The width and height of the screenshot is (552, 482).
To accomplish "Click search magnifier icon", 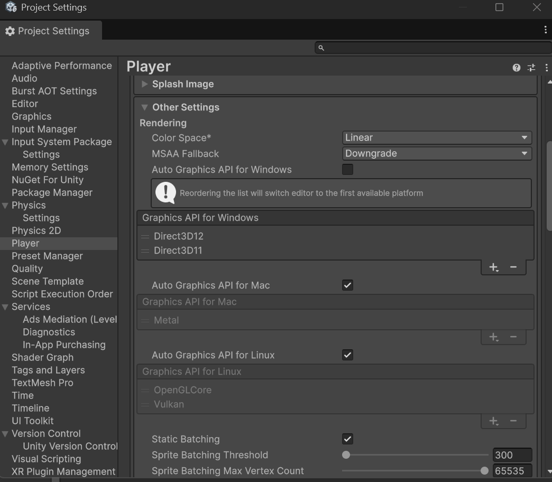I will [x=321, y=48].
